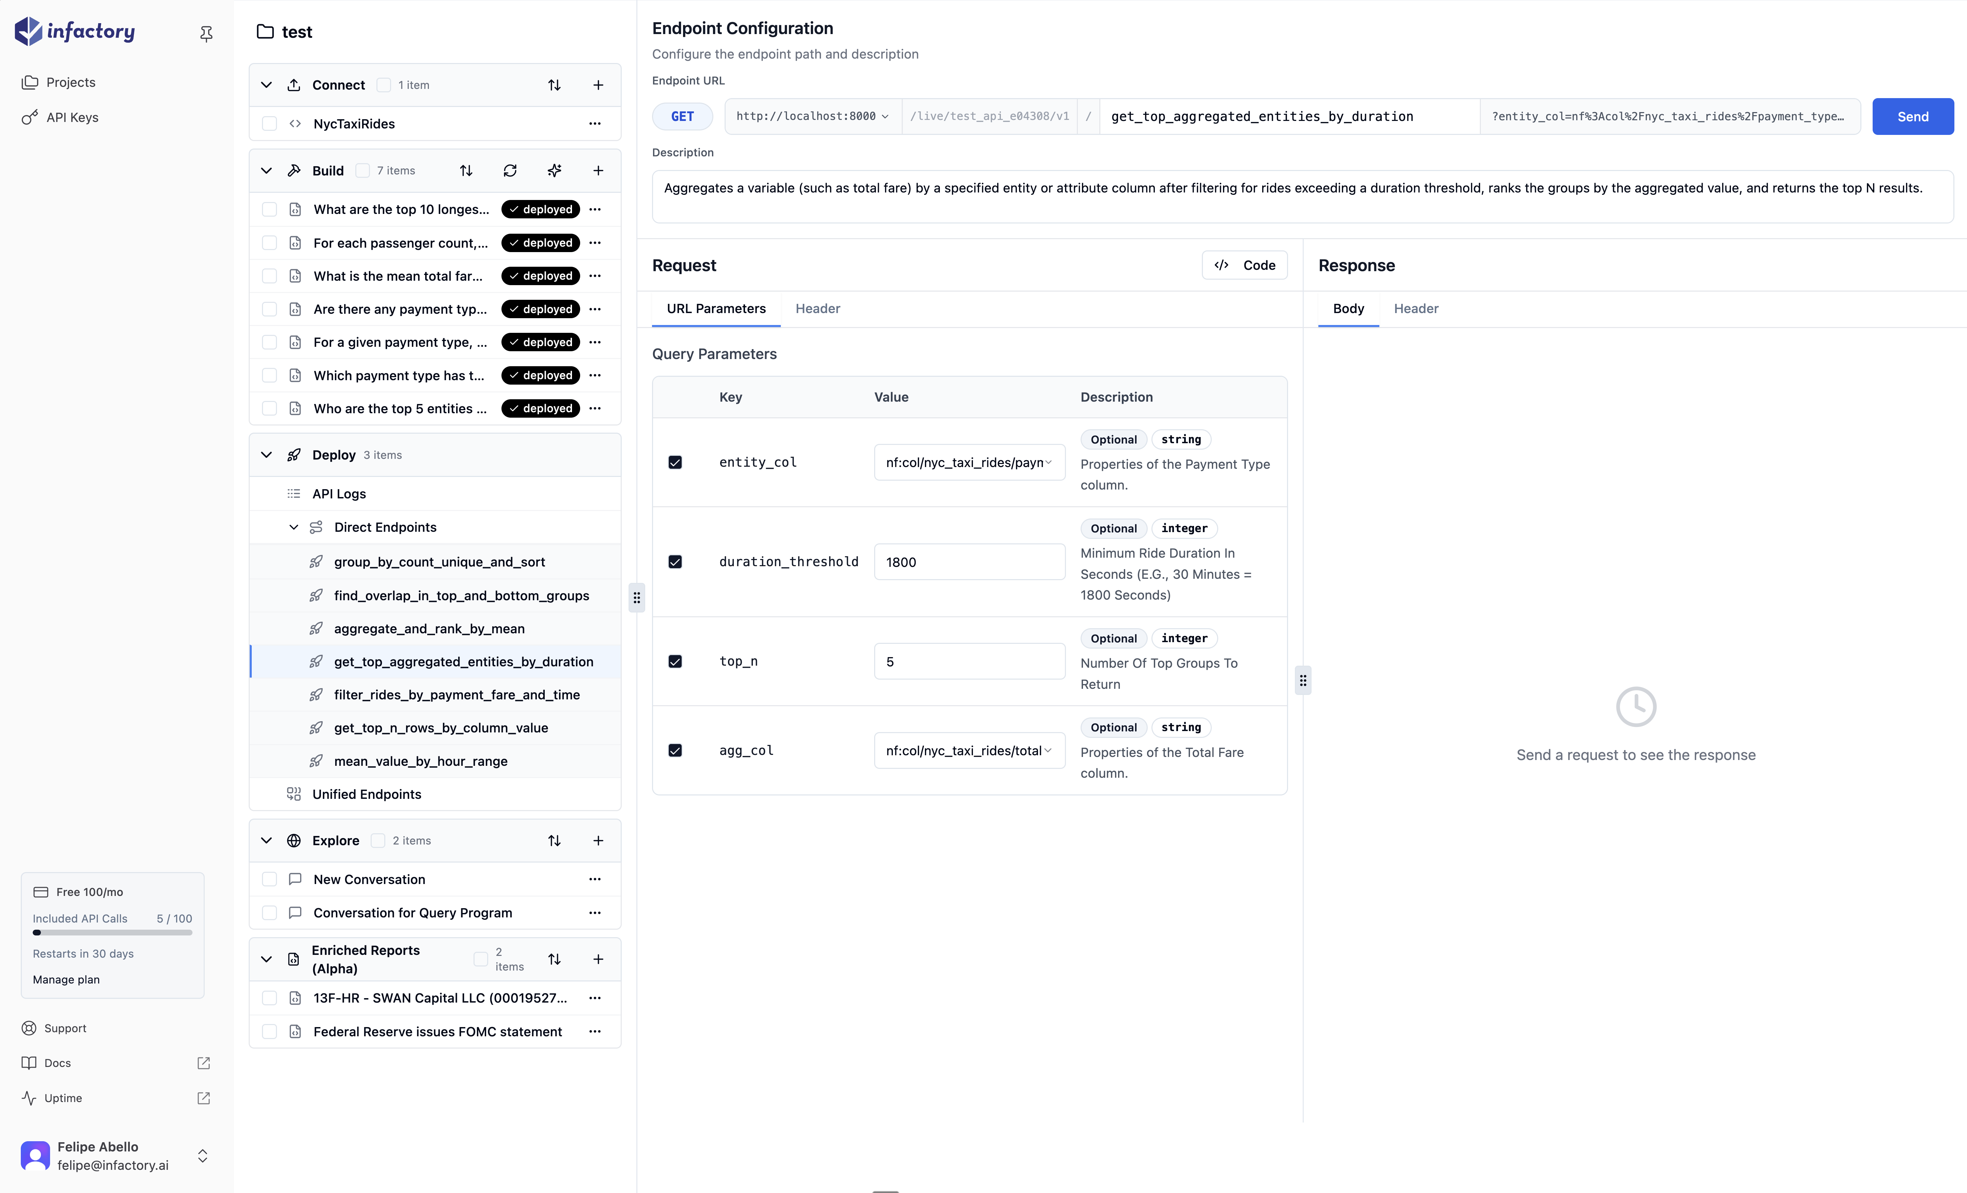The width and height of the screenshot is (1967, 1193).
Task: Open the localhost:8000 host dropdown
Action: click(x=813, y=117)
